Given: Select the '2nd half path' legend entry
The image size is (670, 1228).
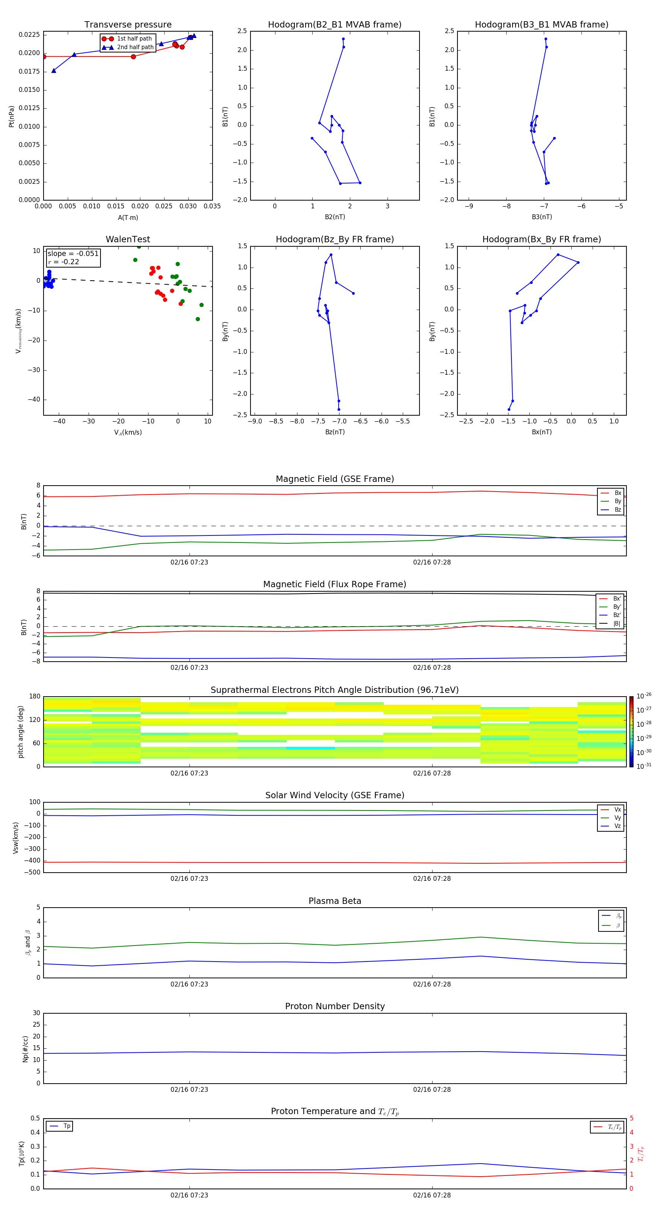Looking at the screenshot, I should click(x=127, y=47).
